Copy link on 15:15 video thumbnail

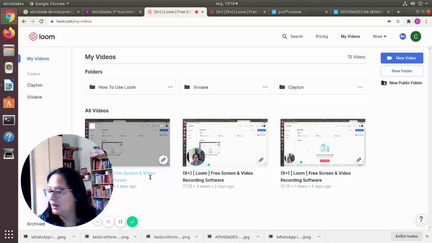click(x=359, y=160)
